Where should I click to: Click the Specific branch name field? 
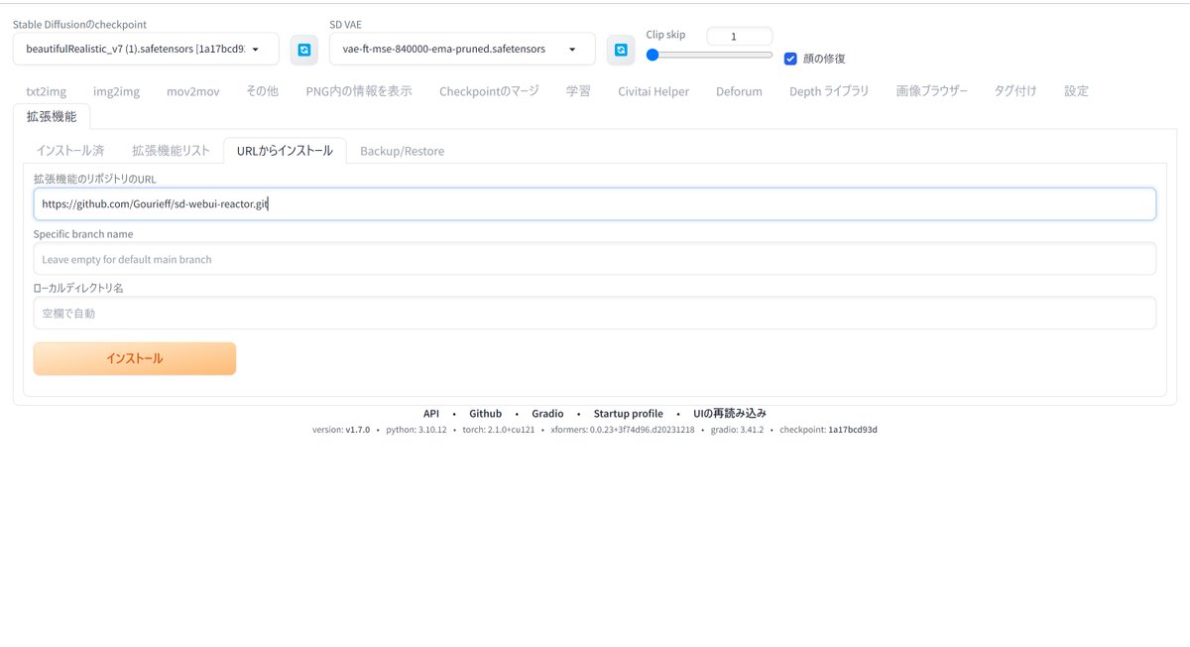coord(595,259)
